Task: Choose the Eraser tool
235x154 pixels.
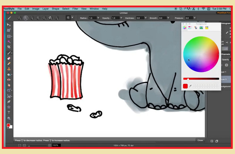Action: (9, 58)
